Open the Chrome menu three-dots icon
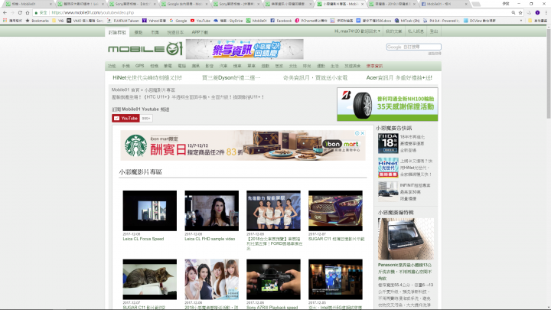 [x=546, y=13]
